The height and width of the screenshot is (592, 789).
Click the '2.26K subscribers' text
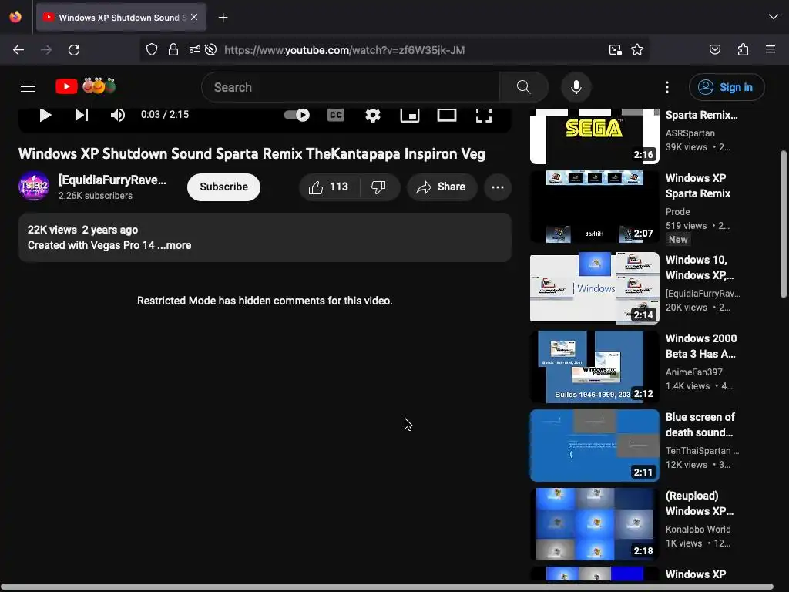96,195
